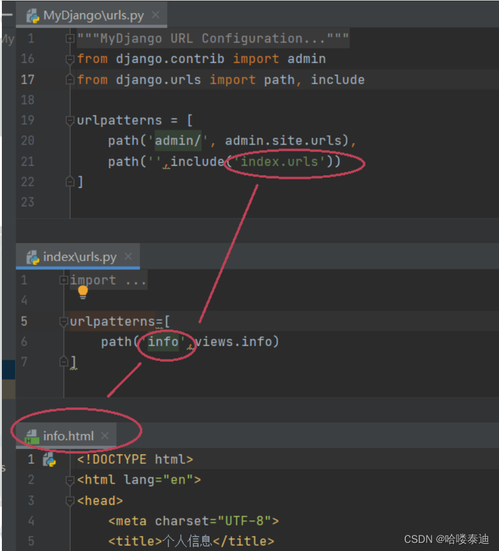Collapse urlpatterns at line 5 in index\urls.py

pos(63,322)
